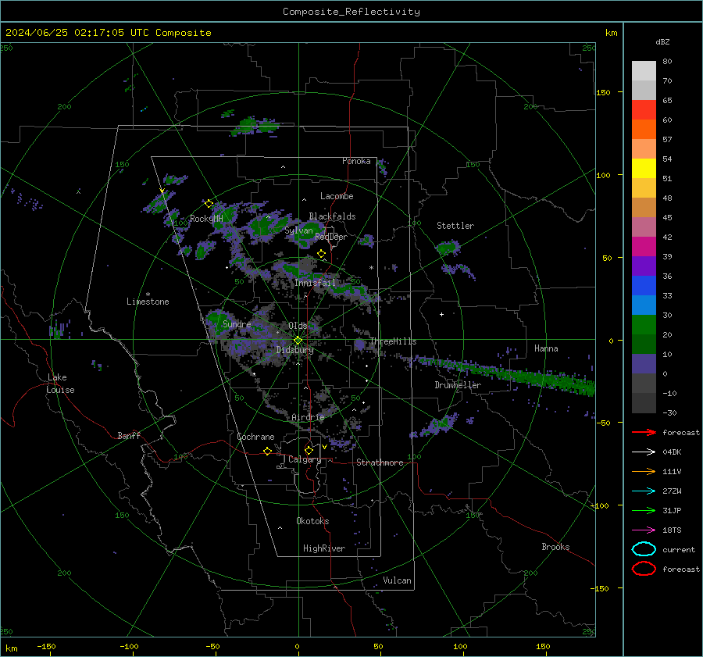Click the Cochrane town label

pyautogui.click(x=255, y=437)
